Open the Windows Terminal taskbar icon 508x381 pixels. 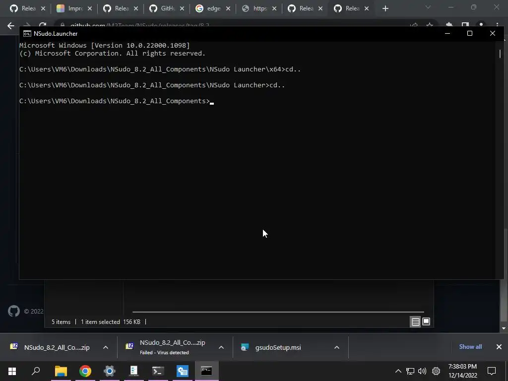tap(158, 371)
